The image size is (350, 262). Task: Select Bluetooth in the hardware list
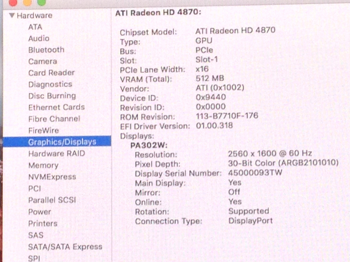(x=46, y=50)
